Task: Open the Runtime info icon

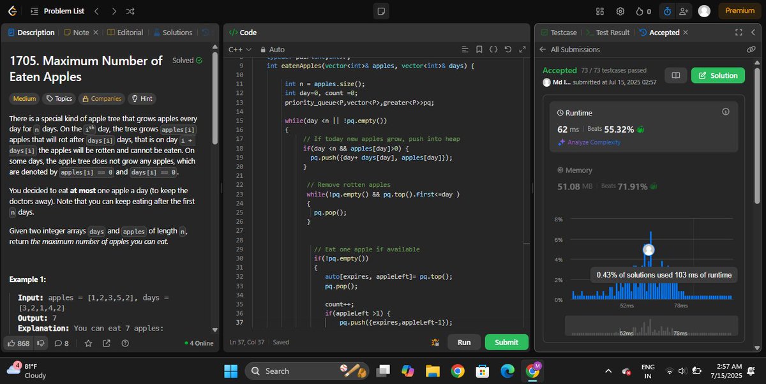Action: (x=725, y=112)
